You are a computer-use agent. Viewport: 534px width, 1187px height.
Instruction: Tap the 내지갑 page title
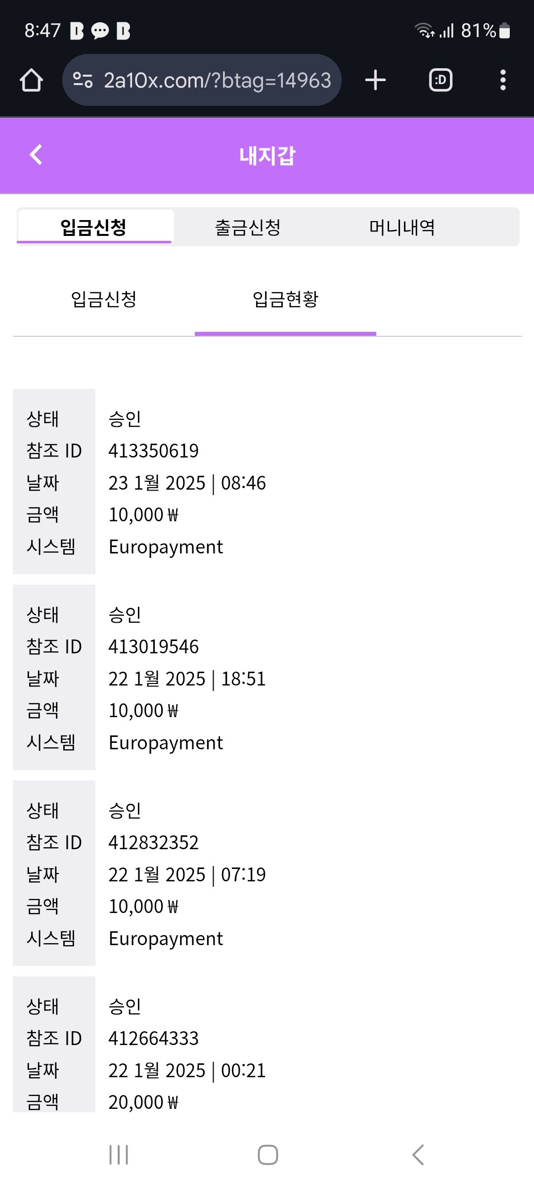[267, 156]
